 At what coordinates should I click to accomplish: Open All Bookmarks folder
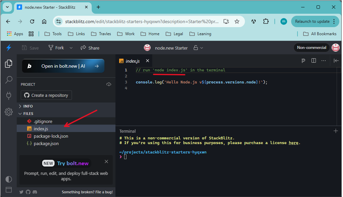[320, 34]
